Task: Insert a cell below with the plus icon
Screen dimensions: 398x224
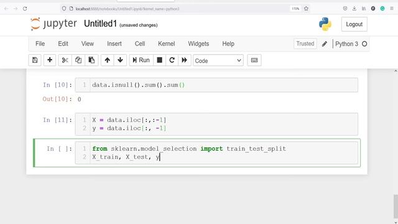Action: (50, 60)
